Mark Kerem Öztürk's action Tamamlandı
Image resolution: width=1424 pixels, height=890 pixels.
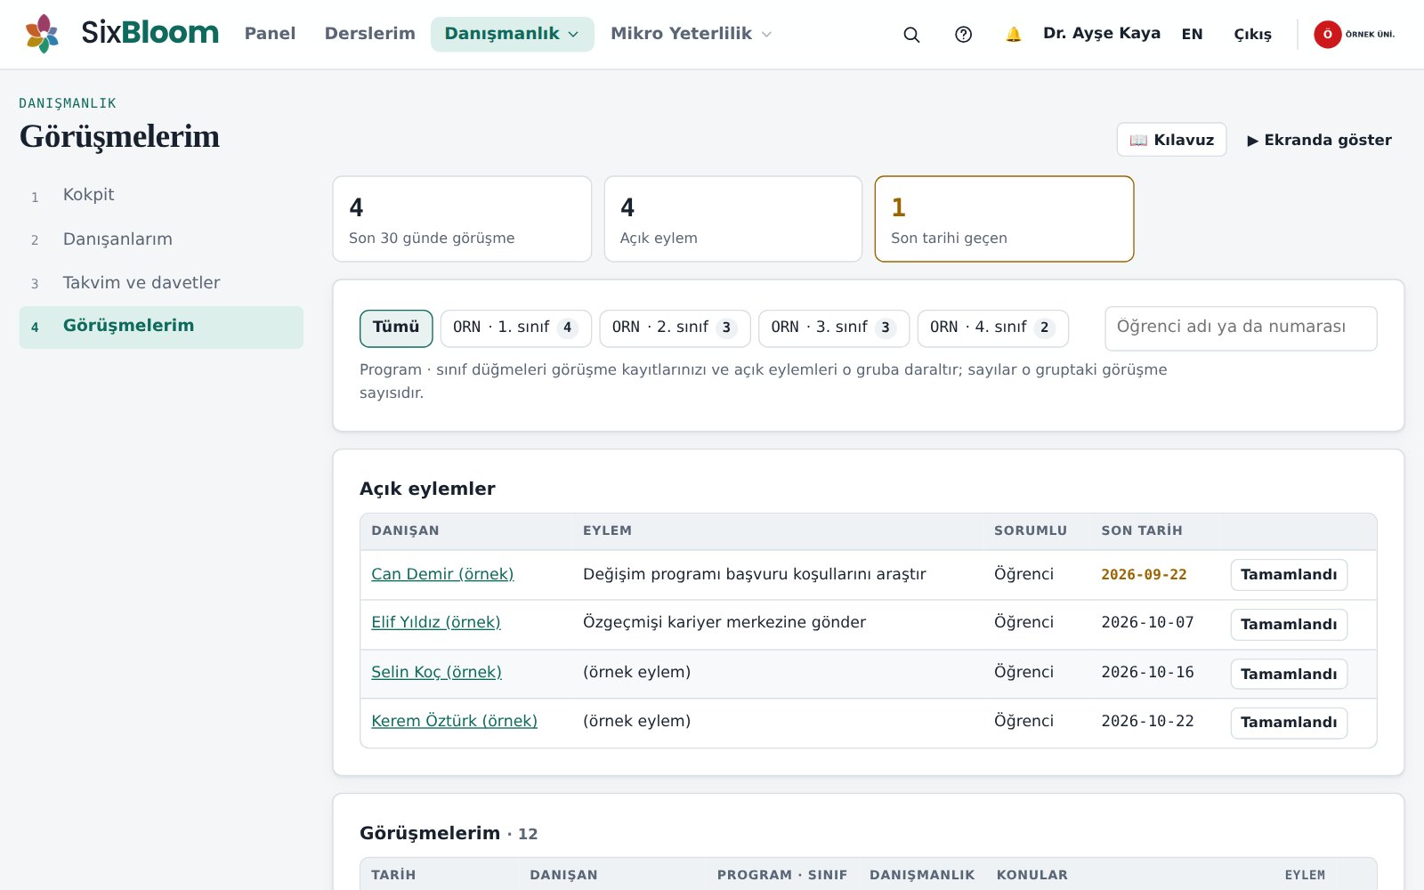click(1289, 723)
